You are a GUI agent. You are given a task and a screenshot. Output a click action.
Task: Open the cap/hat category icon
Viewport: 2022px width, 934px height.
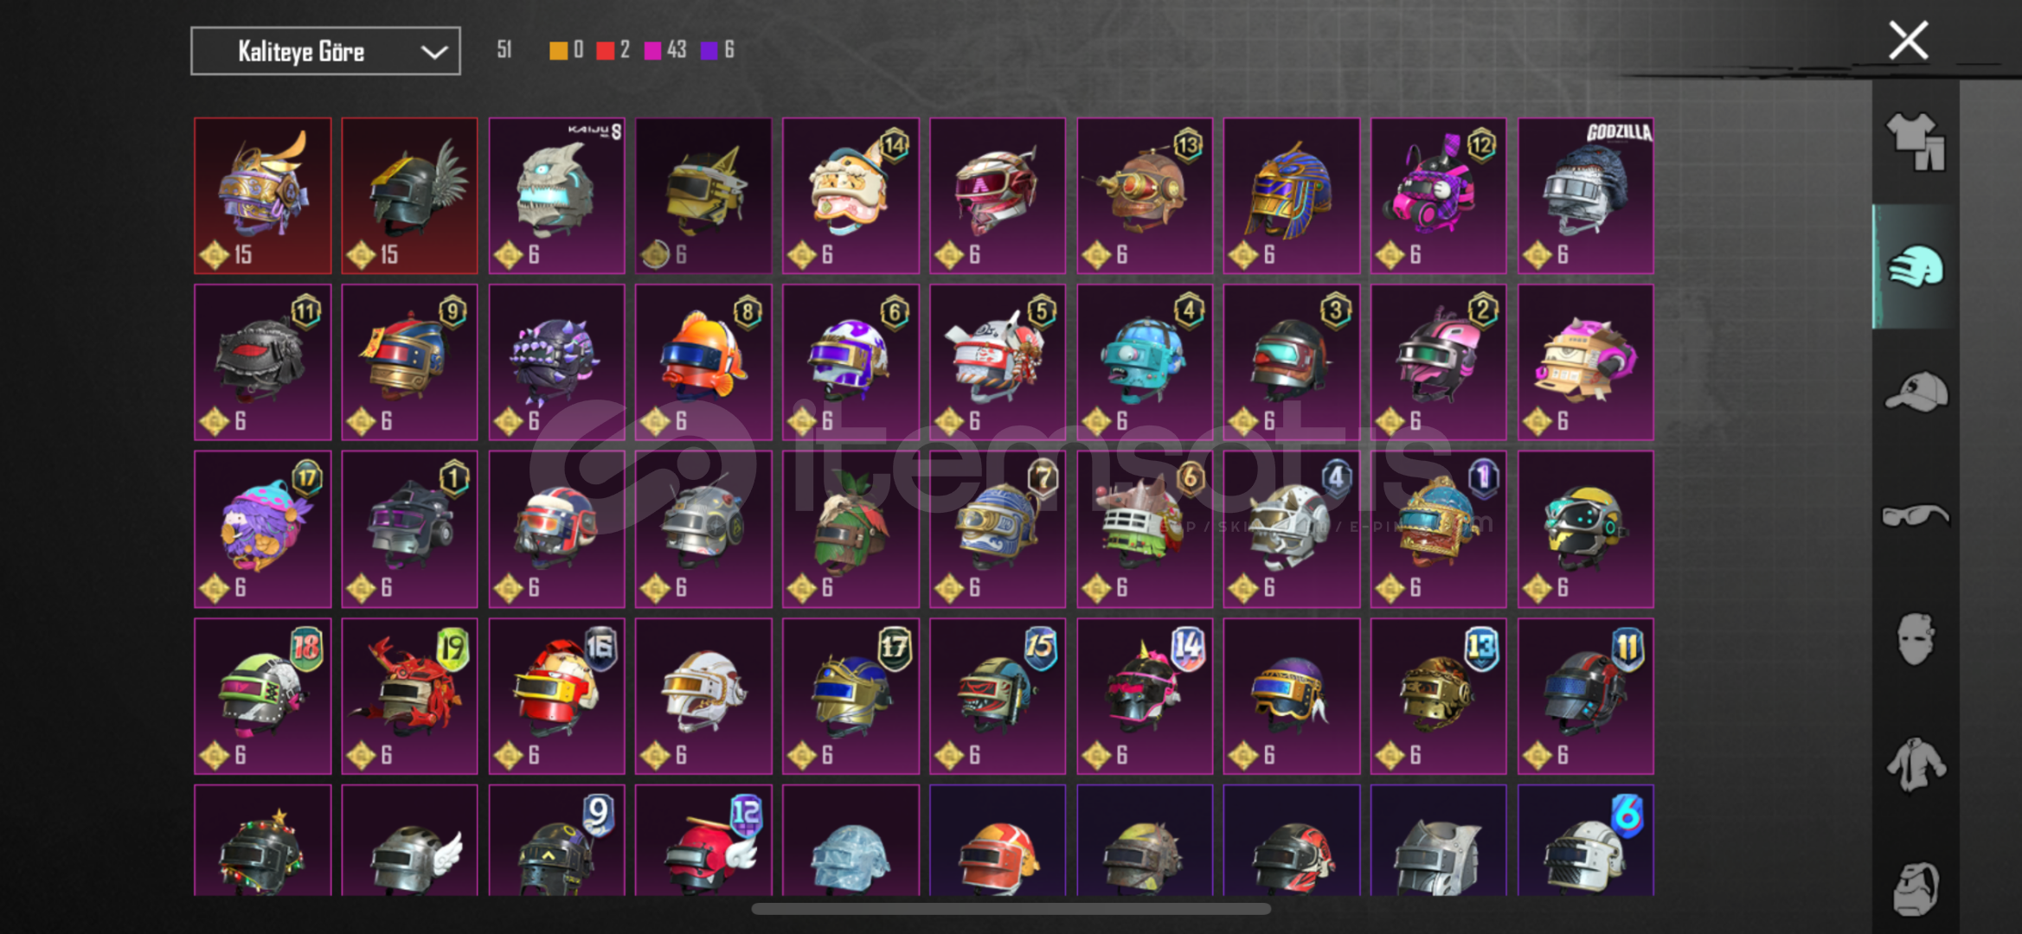[x=1916, y=392]
